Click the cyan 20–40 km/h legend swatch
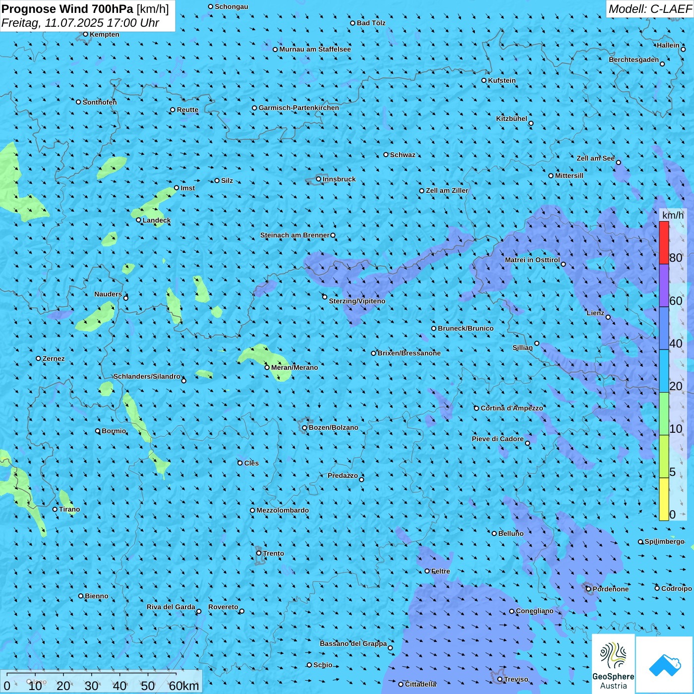 click(x=664, y=371)
